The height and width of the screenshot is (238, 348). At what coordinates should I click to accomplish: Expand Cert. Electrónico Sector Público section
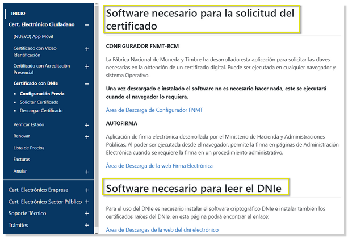click(87, 202)
